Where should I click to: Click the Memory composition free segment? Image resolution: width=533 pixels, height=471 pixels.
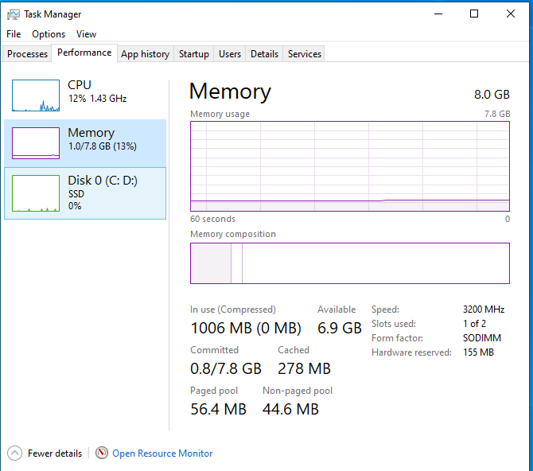pyautogui.click(x=375, y=263)
